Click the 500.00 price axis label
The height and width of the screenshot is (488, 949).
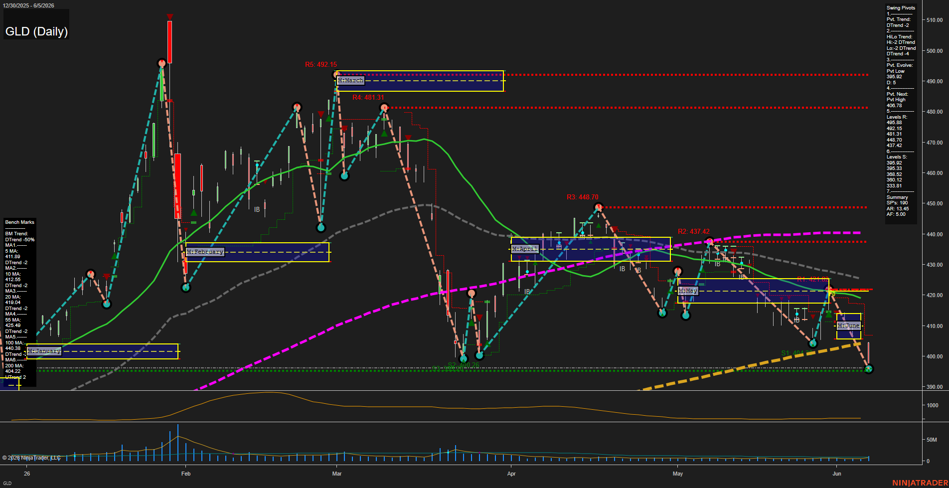[x=935, y=51]
